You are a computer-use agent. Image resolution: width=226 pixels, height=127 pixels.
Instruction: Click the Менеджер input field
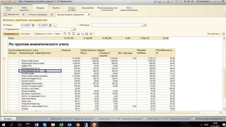[116, 25]
